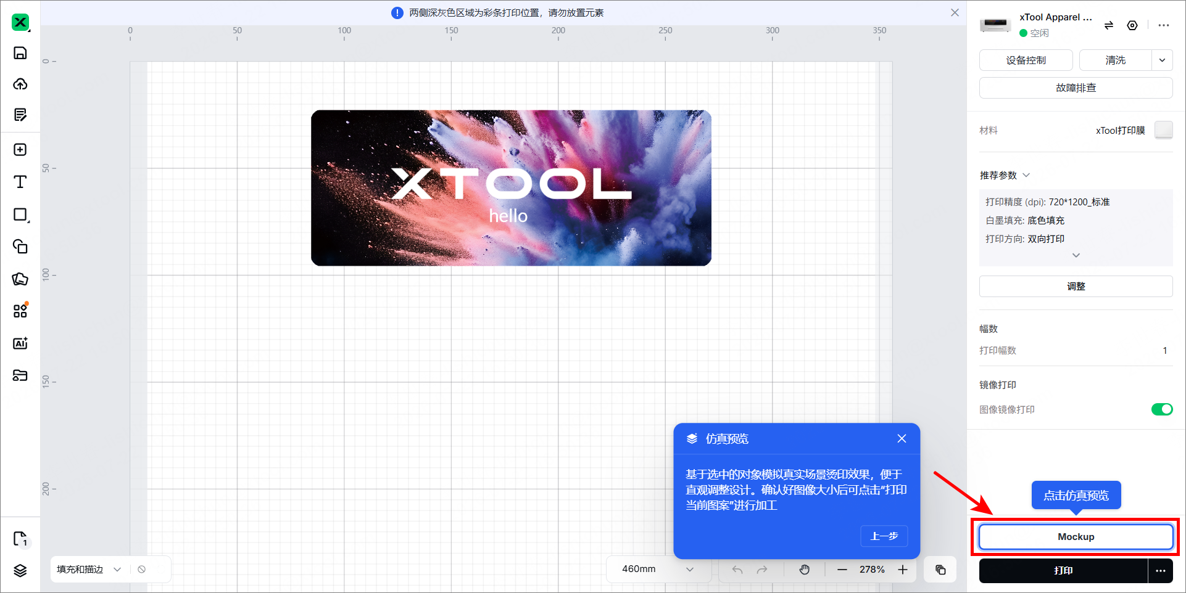Save the project with the save icon
The height and width of the screenshot is (593, 1186).
point(20,53)
